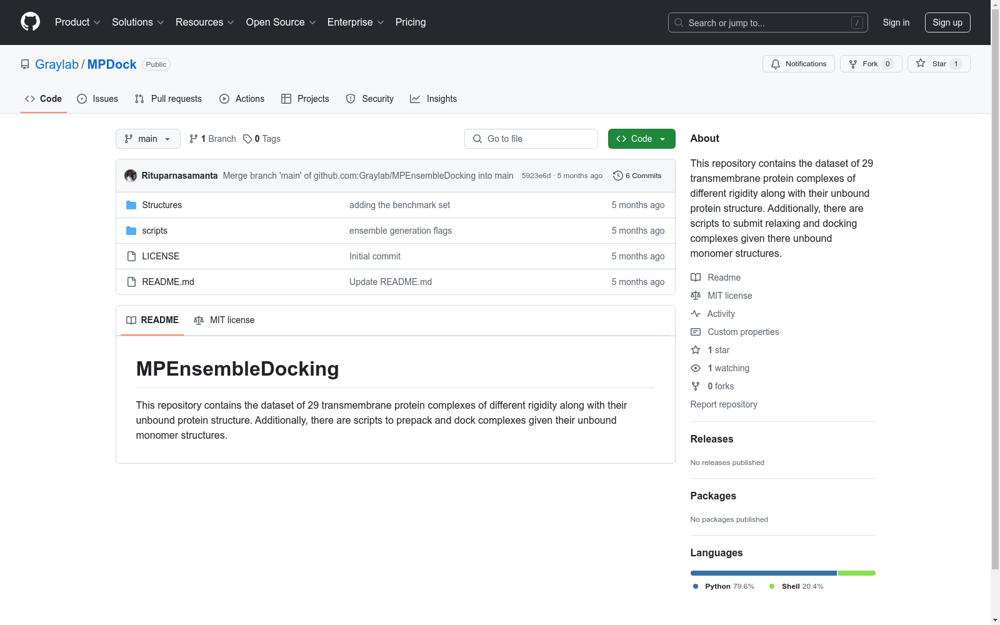Click the green Shell language bar segment
This screenshot has height=625, width=1000.
coord(857,573)
